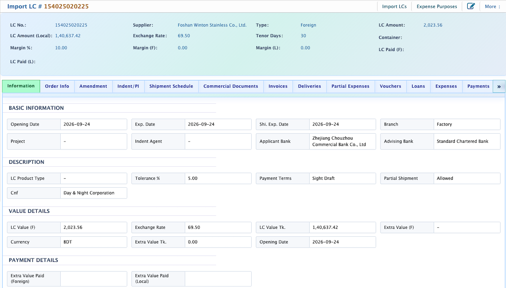Open Expense Purposes page
The image size is (506, 288).
coord(437,6)
